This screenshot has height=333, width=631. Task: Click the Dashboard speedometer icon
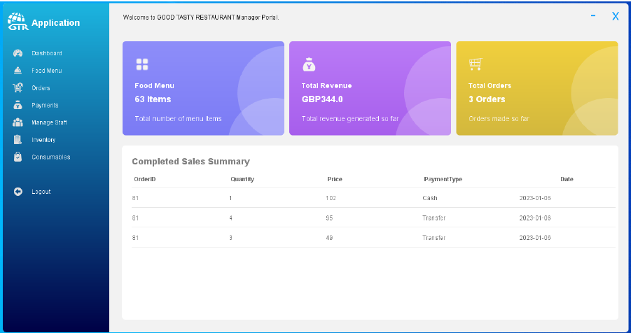[x=18, y=53]
